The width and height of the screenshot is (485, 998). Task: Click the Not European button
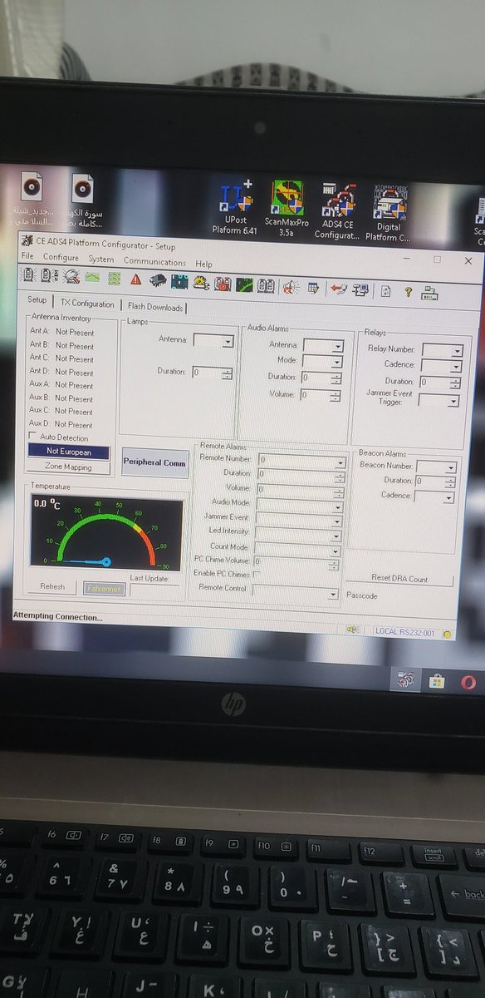(69, 452)
